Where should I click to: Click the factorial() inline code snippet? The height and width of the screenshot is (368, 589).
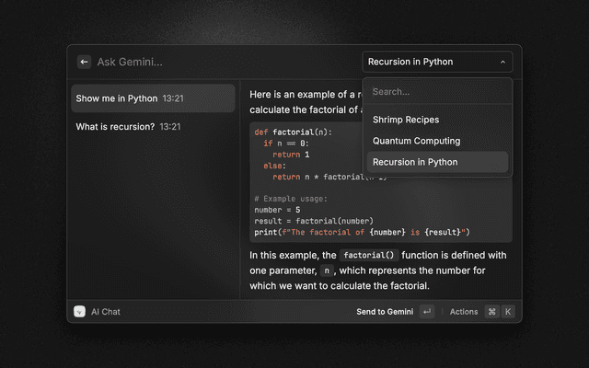pyautogui.click(x=368, y=254)
